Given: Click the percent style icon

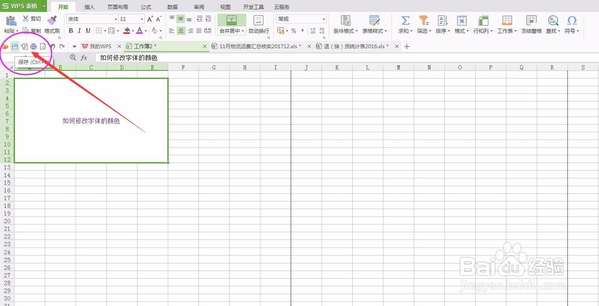Looking at the screenshot, I should pos(294,31).
